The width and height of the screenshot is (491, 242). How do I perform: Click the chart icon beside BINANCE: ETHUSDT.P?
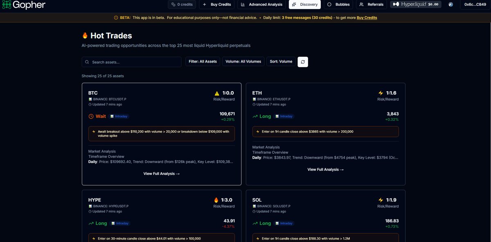tap(254, 99)
